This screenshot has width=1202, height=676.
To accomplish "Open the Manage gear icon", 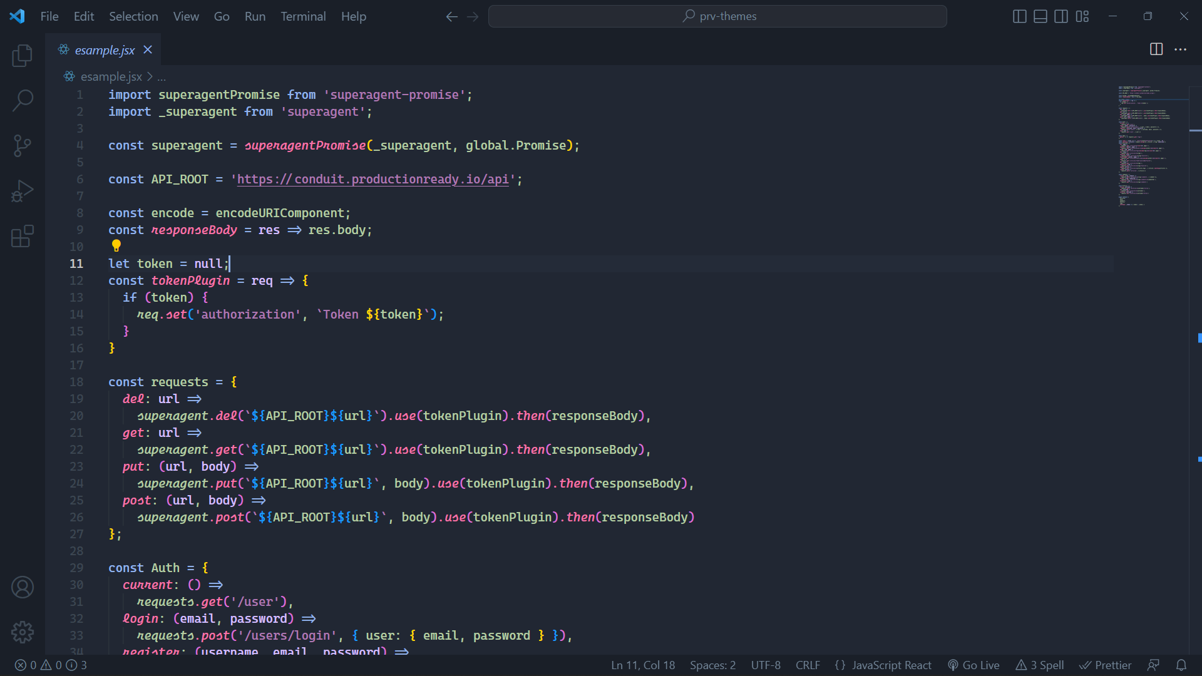I will pos(23,632).
